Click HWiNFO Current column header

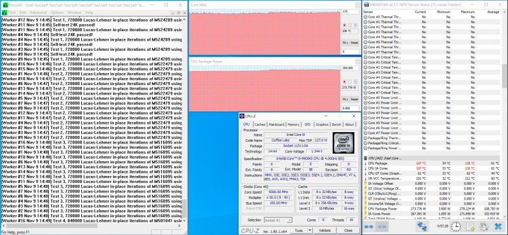click(x=420, y=11)
